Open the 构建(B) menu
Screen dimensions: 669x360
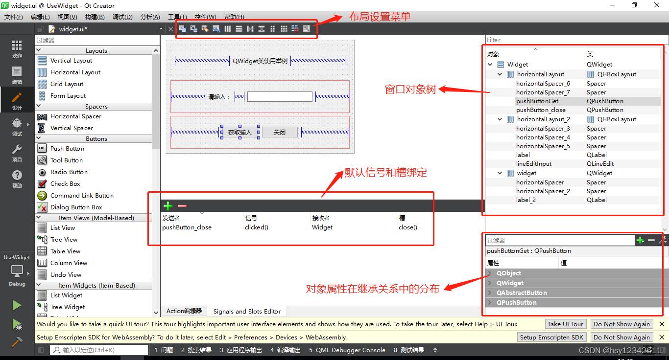tap(95, 17)
